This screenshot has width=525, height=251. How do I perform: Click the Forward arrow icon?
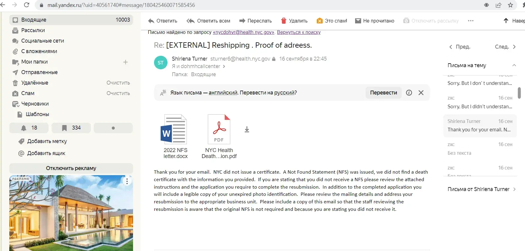tap(242, 21)
